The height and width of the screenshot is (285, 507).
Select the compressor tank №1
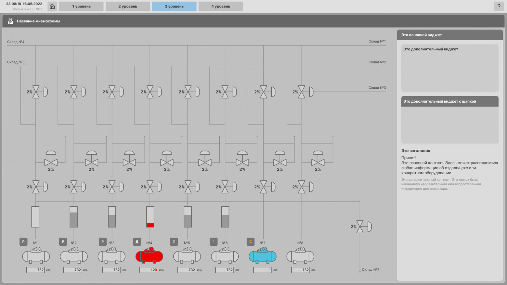coord(36,255)
